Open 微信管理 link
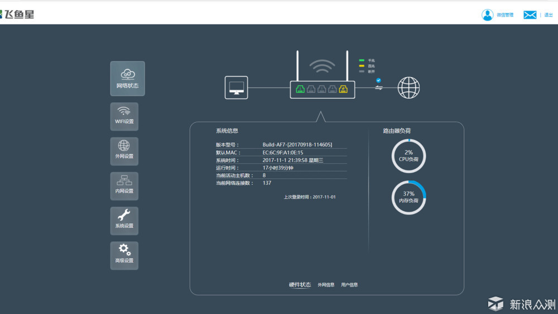This screenshot has height=314, width=558. (505, 15)
